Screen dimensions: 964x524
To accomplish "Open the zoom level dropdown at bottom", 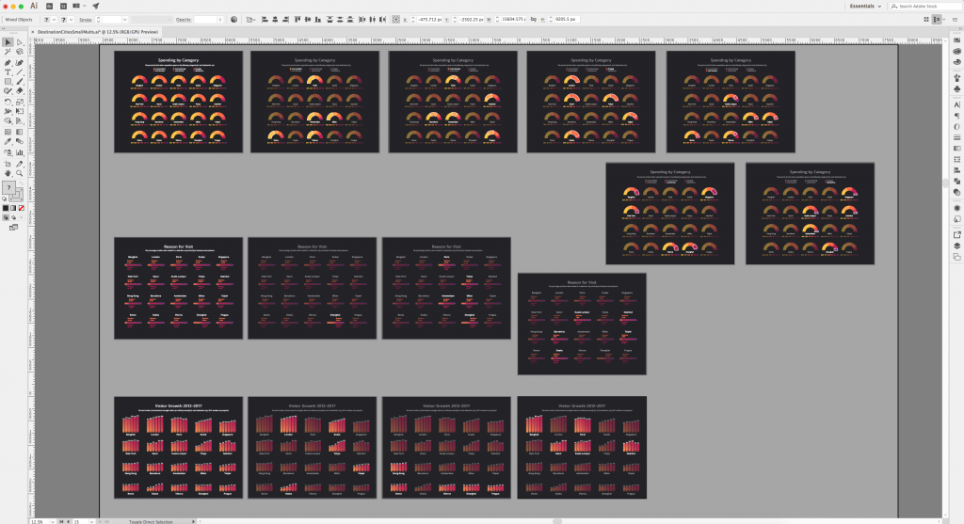I will click(x=53, y=521).
